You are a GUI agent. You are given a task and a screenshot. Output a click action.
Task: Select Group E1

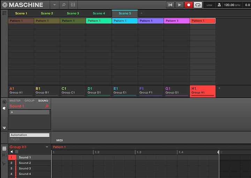(125, 91)
